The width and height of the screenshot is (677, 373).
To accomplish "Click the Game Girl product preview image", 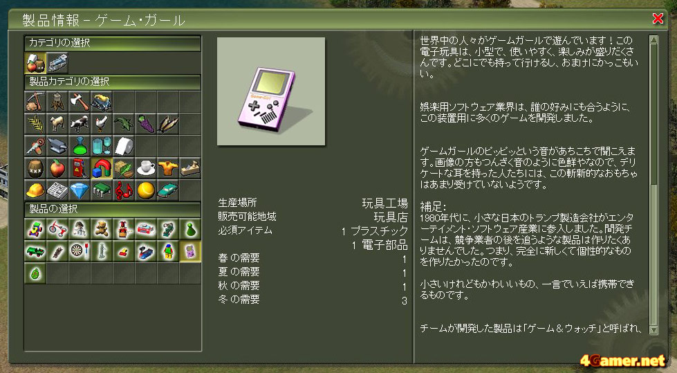I will (271, 91).
